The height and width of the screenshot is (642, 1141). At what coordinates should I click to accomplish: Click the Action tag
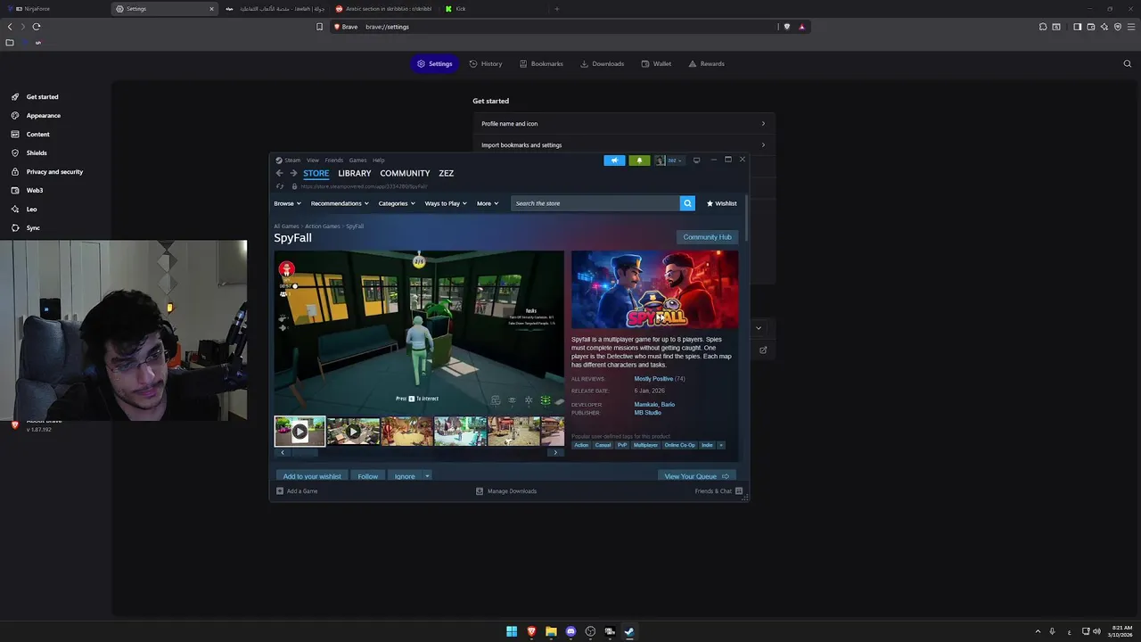pos(581,445)
